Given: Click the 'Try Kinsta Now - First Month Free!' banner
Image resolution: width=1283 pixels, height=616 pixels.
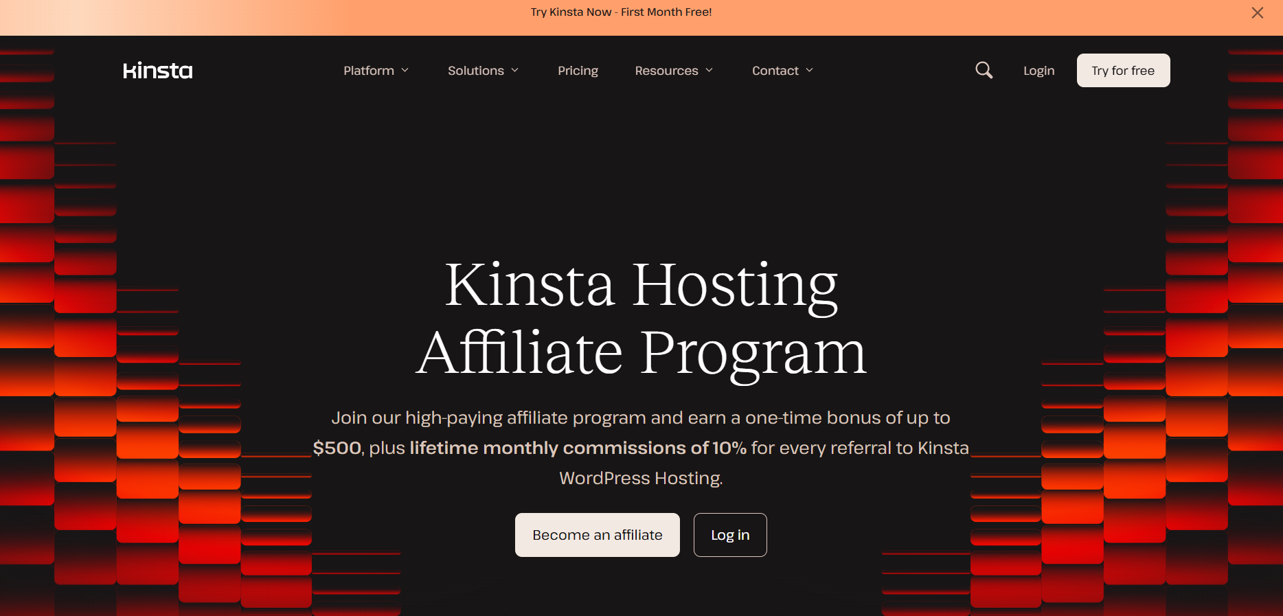Looking at the screenshot, I should pyautogui.click(x=621, y=12).
